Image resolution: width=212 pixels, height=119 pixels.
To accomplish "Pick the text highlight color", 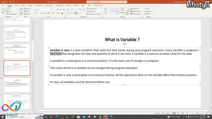I will [58, 13].
